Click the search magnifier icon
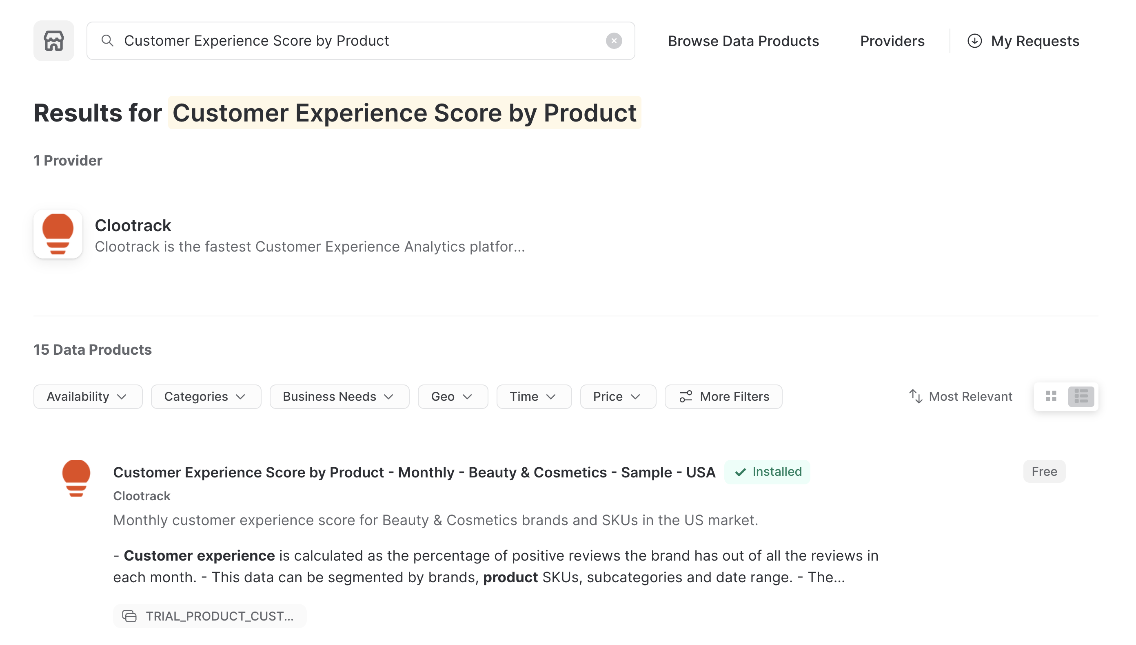This screenshot has width=1136, height=645. 107,41
